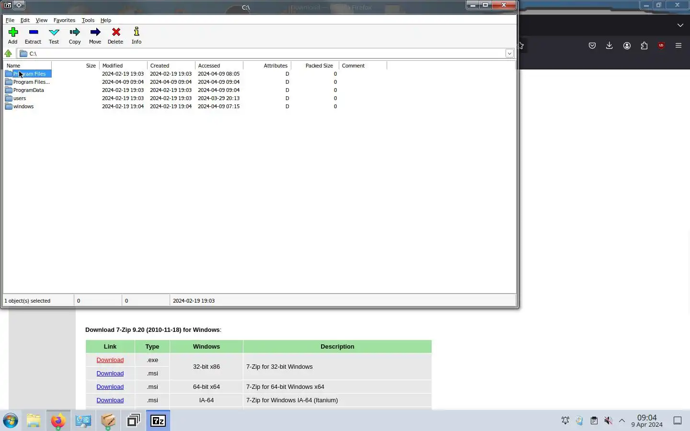
Task: Select the users folder icon
Action: pos(9,98)
